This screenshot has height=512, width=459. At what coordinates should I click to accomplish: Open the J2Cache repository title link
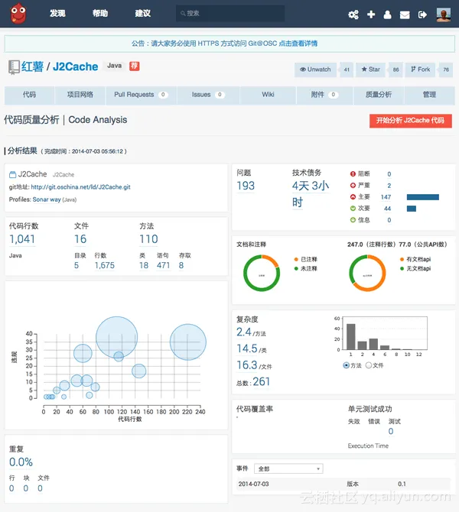(75, 66)
